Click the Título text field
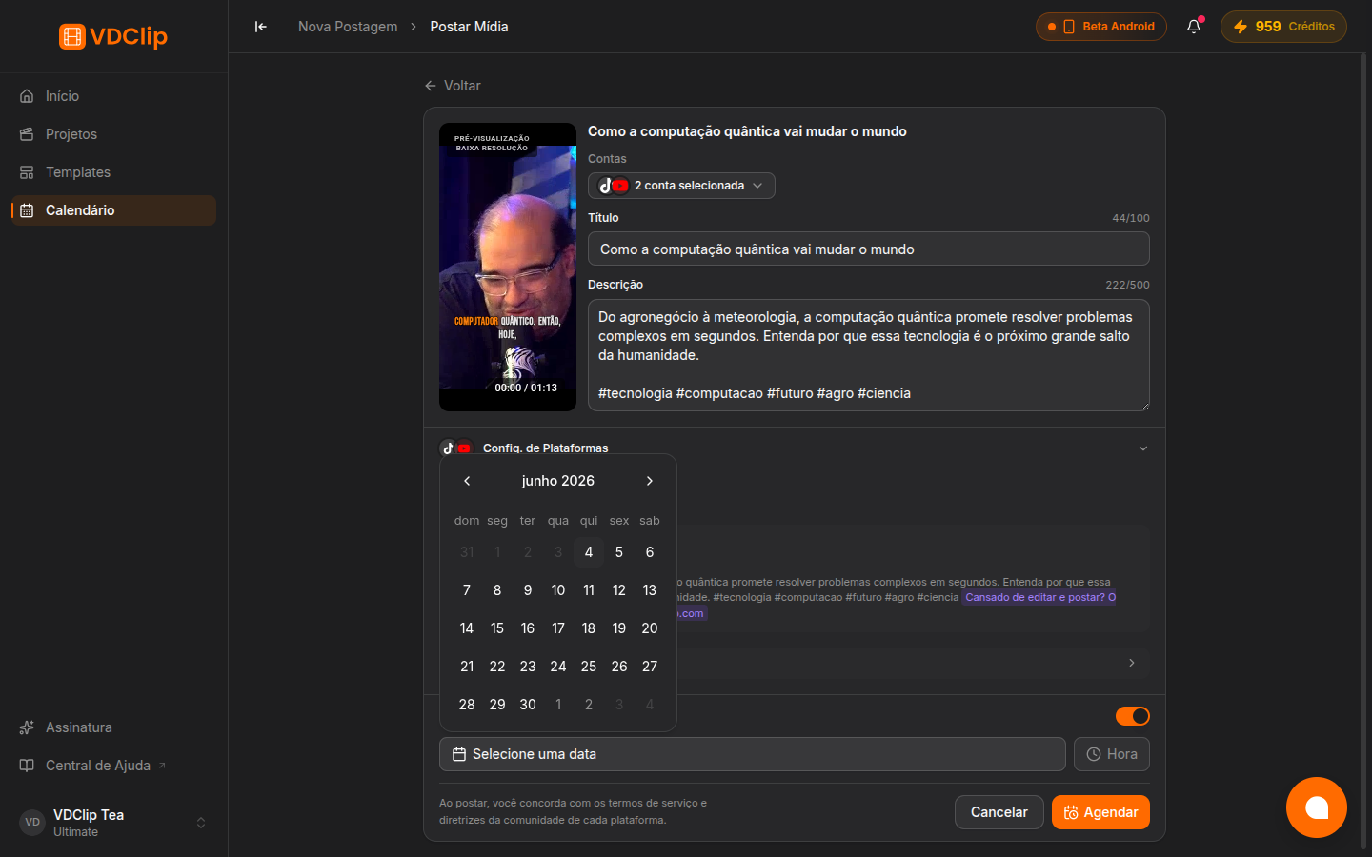1372x857 pixels. 869,249
